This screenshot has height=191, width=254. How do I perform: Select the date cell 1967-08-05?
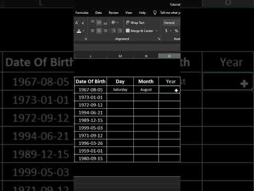click(90, 90)
